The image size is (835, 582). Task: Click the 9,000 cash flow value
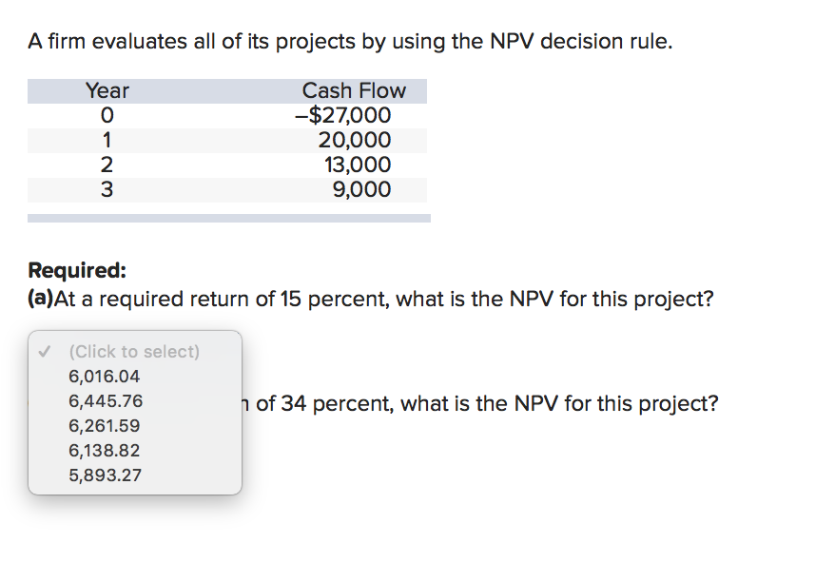(x=361, y=190)
